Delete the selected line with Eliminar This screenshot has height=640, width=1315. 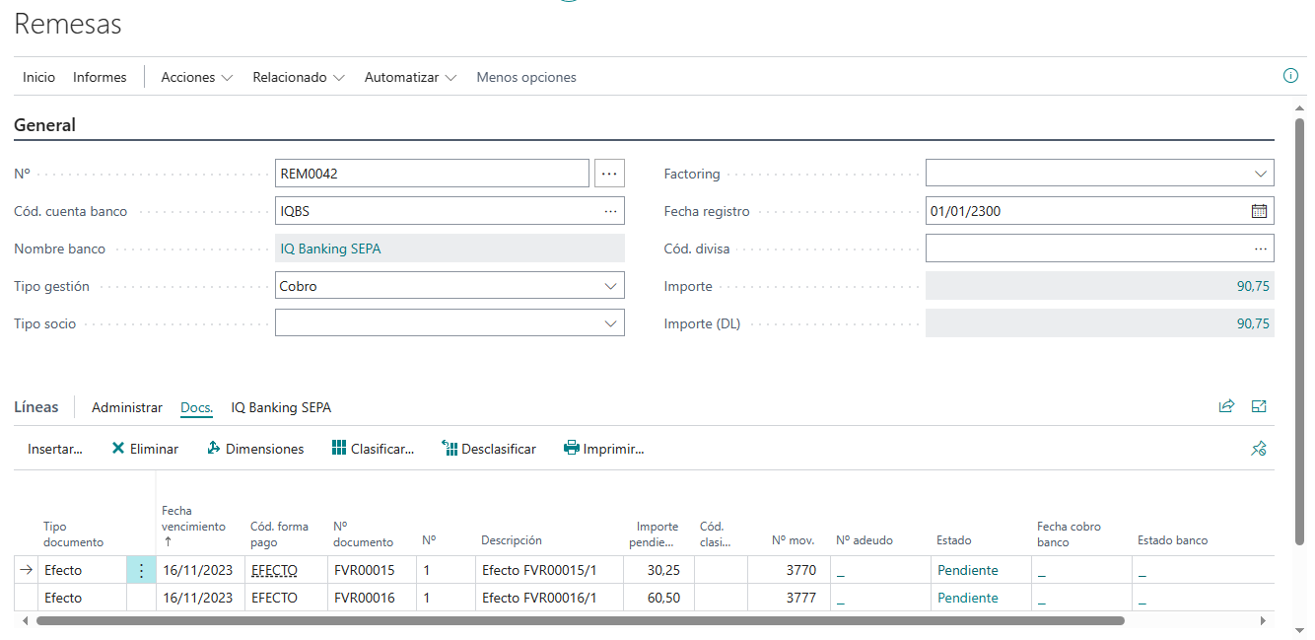click(x=144, y=448)
